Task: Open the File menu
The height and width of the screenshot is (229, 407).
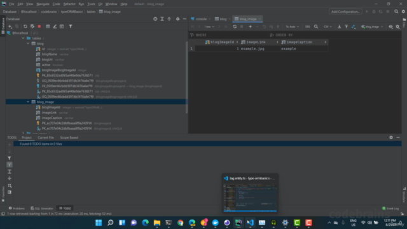Action: (x=11, y=4)
